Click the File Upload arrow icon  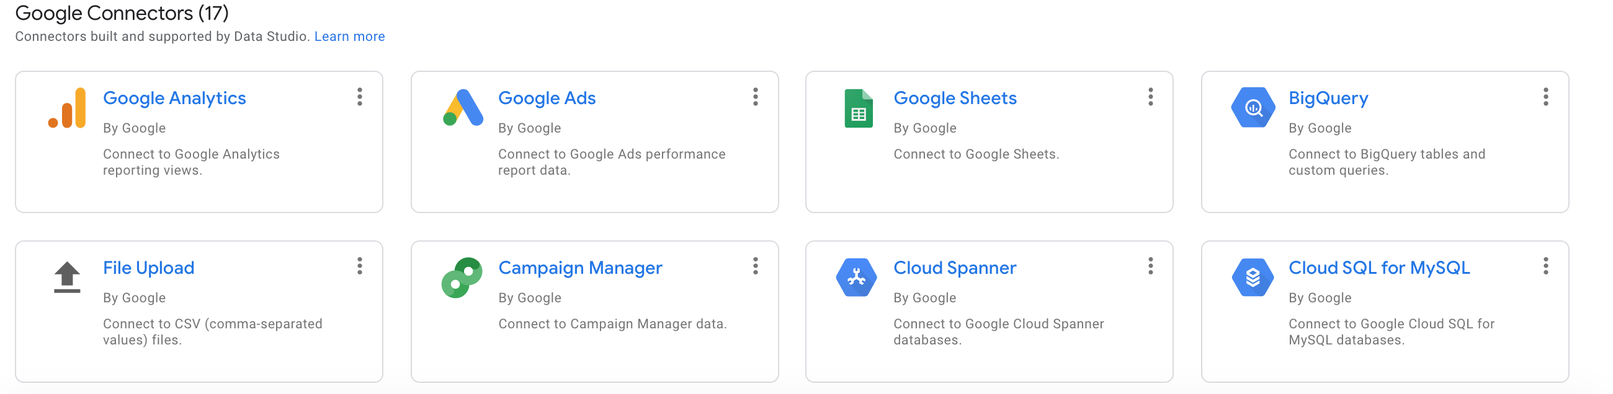67,277
